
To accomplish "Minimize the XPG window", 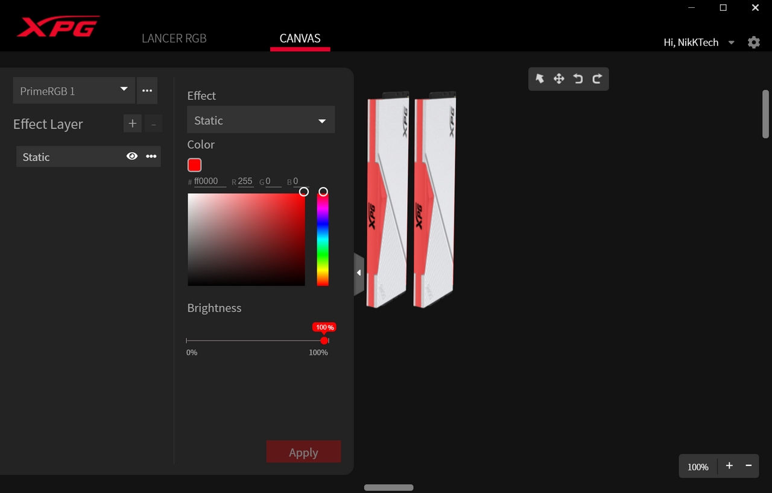I will click(x=691, y=8).
